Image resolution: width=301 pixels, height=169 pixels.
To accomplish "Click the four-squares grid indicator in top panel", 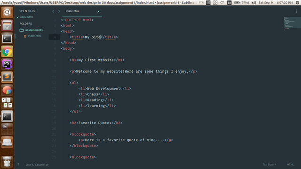I will [215, 3].
